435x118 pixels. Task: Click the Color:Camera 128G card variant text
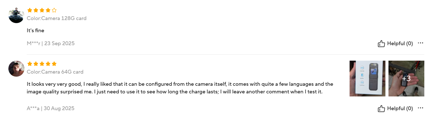click(x=57, y=18)
